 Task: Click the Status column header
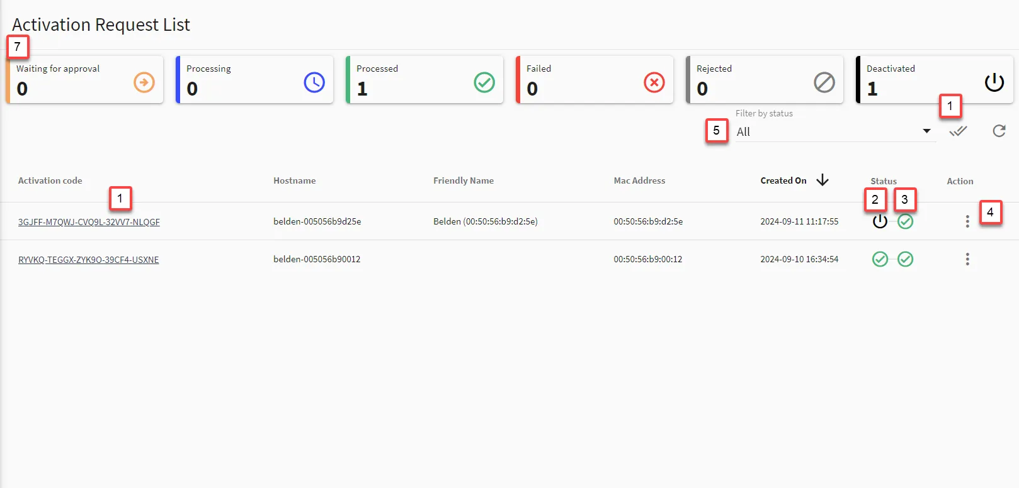click(x=884, y=181)
